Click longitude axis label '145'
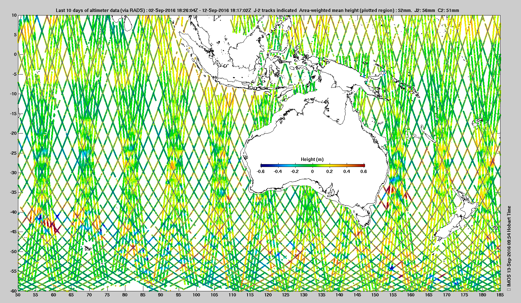The width and height of the screenshot is (521, 303). 357,295
